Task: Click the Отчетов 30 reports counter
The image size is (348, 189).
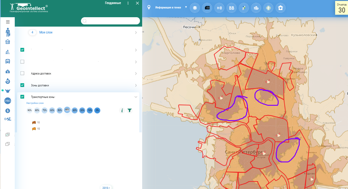Action: coord(341,8)
